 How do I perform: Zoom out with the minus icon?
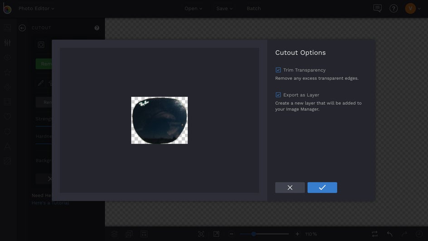click(x=232, y=234)
